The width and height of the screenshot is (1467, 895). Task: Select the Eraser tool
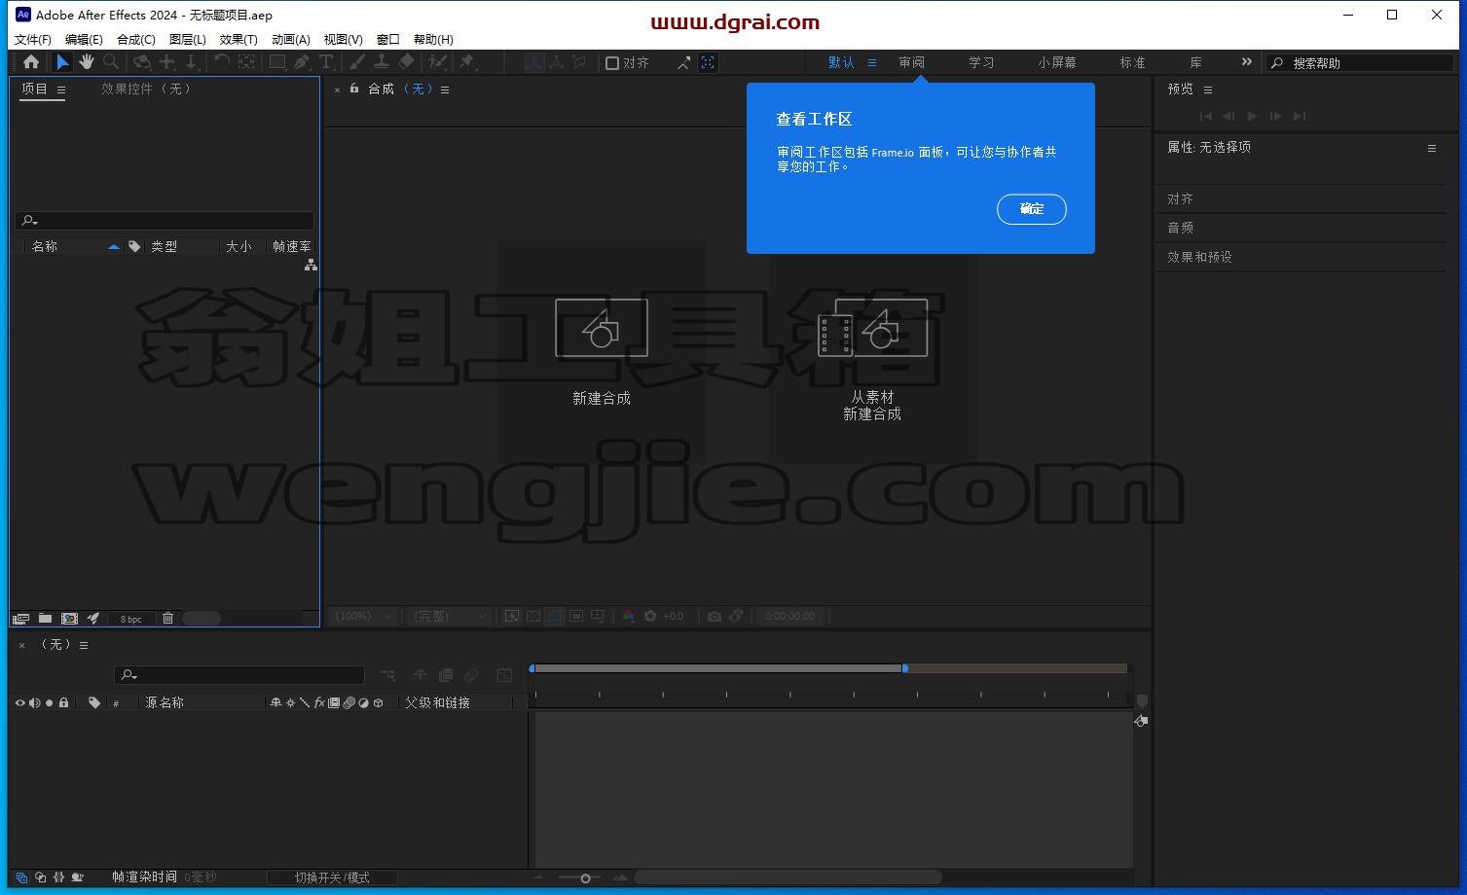tap(407, 62)
